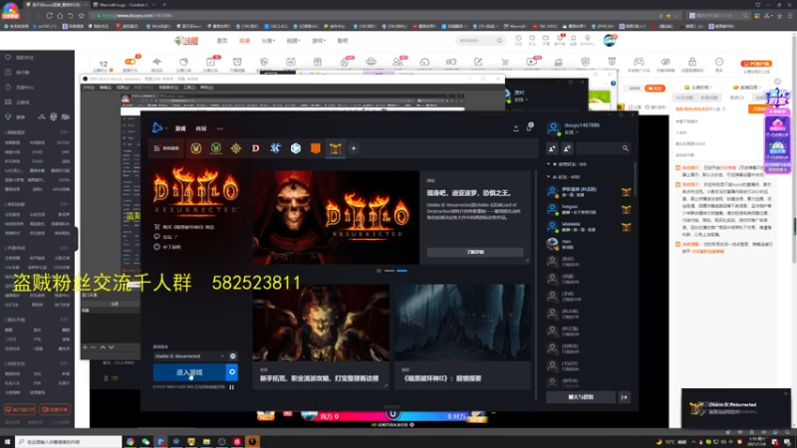Open the Chats and Groups button
797x448 pixels.
(x=581, y=397)
